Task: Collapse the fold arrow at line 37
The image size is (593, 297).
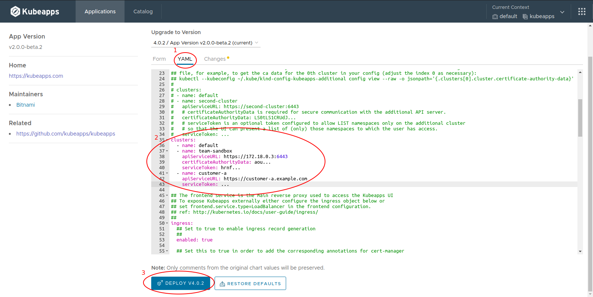Action: [x=167, y=151]
